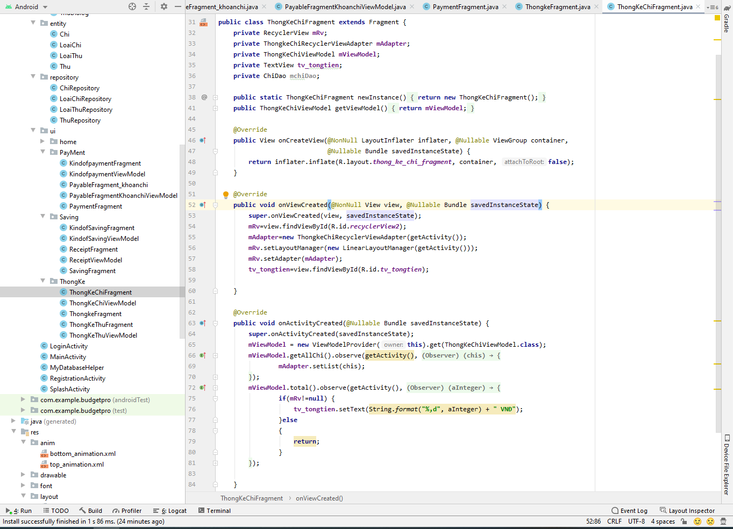Close the ThongKeChiFragment.java tab
The image size is (733, 529).
point(698,7)
